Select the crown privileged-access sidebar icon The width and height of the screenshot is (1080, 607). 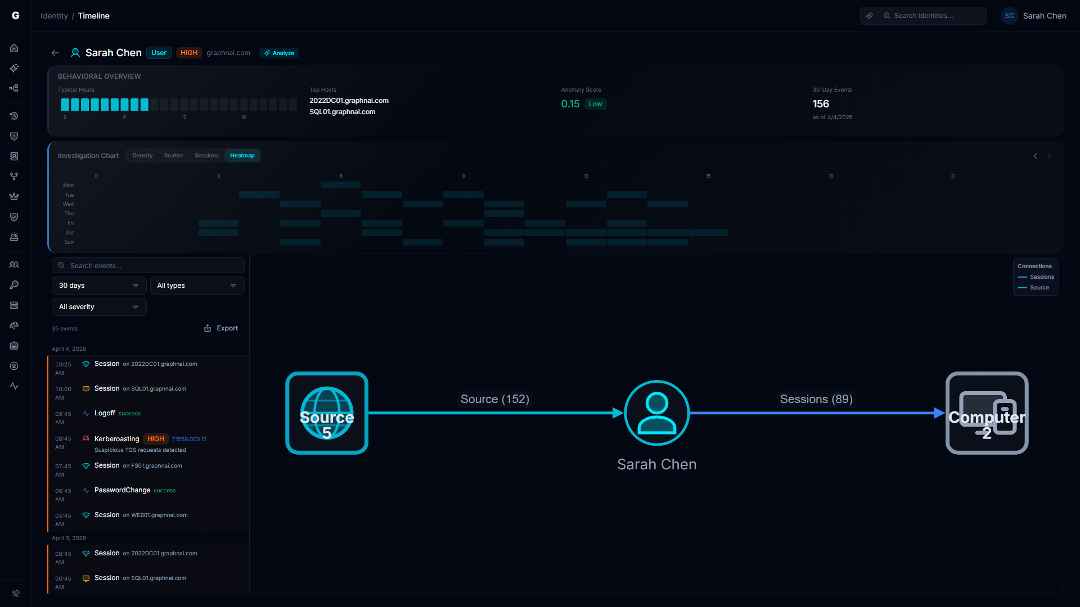point(14,196)
